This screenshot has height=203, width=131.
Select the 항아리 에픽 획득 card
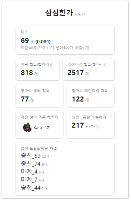(x=39, y=95)
